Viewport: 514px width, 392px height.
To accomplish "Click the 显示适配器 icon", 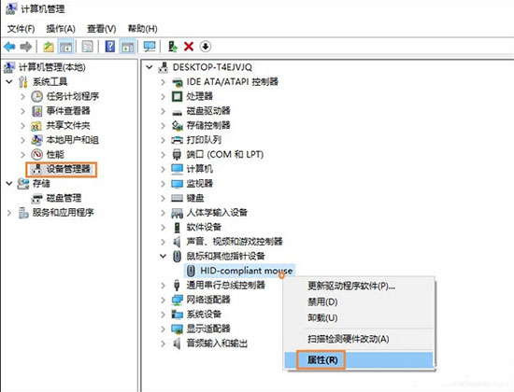I will 177,329.
